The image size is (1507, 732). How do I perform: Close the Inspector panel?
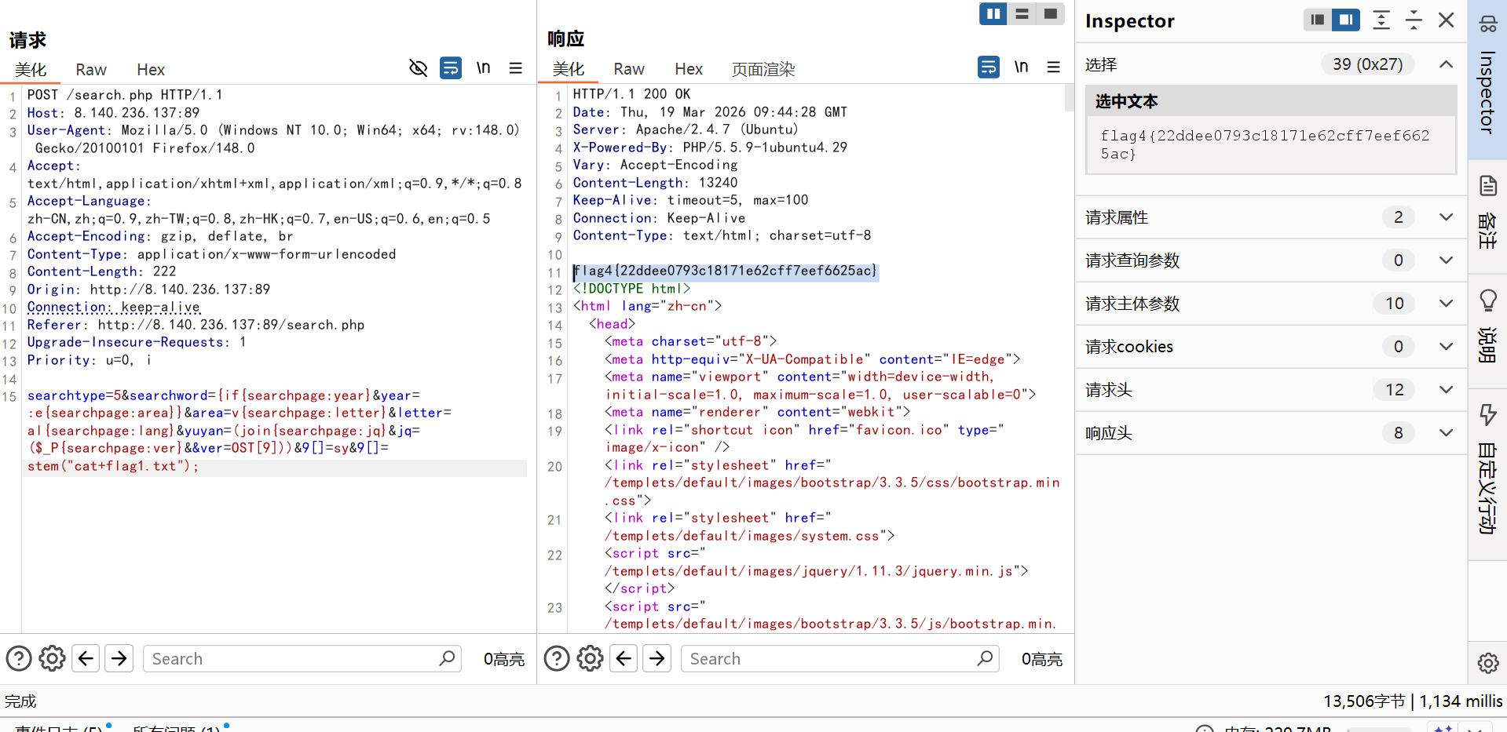pos(1446,20)
